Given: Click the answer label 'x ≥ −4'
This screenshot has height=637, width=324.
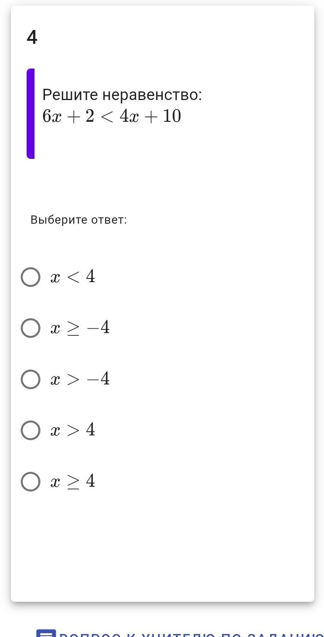Looking at the screenshot, I should click(x=80, y=328).
